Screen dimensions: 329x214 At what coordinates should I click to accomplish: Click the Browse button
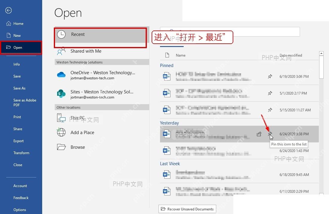(102, 147)
